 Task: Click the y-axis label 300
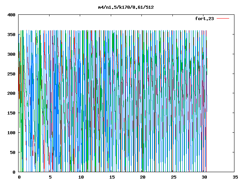(11, 54)
